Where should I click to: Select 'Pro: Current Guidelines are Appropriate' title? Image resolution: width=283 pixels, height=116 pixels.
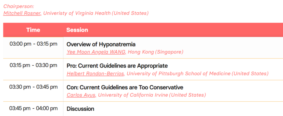click(x=117, y=66)
